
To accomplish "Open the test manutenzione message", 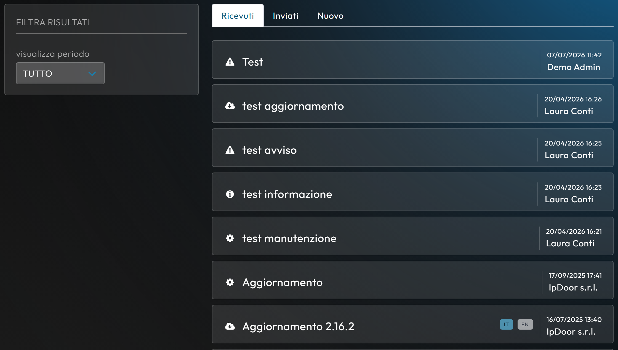I will (412, 236).
